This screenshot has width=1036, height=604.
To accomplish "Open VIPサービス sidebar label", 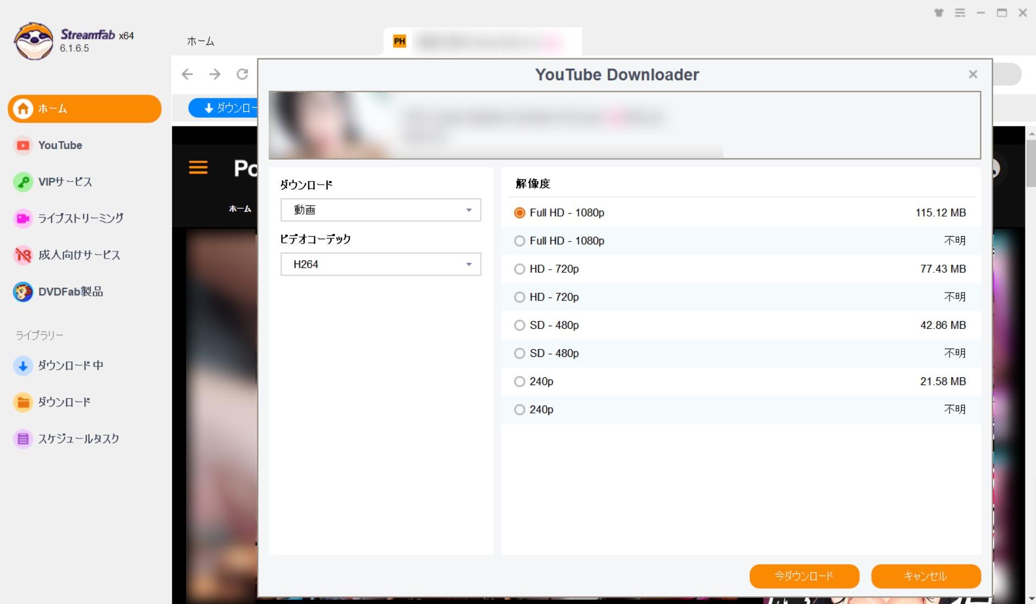I will pos(65,182).
